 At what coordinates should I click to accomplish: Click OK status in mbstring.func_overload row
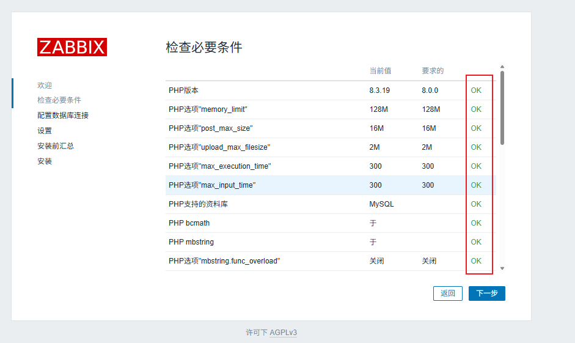[x=476, y=261]
